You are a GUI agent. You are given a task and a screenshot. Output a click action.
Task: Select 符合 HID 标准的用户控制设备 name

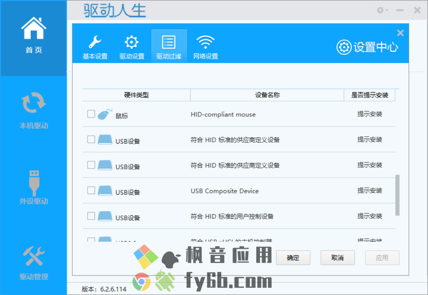click(232, 216)
